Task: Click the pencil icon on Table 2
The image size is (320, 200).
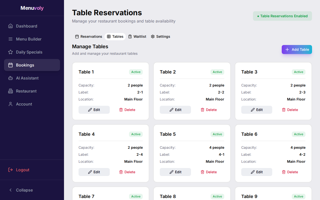Action: tap(171, 110)
